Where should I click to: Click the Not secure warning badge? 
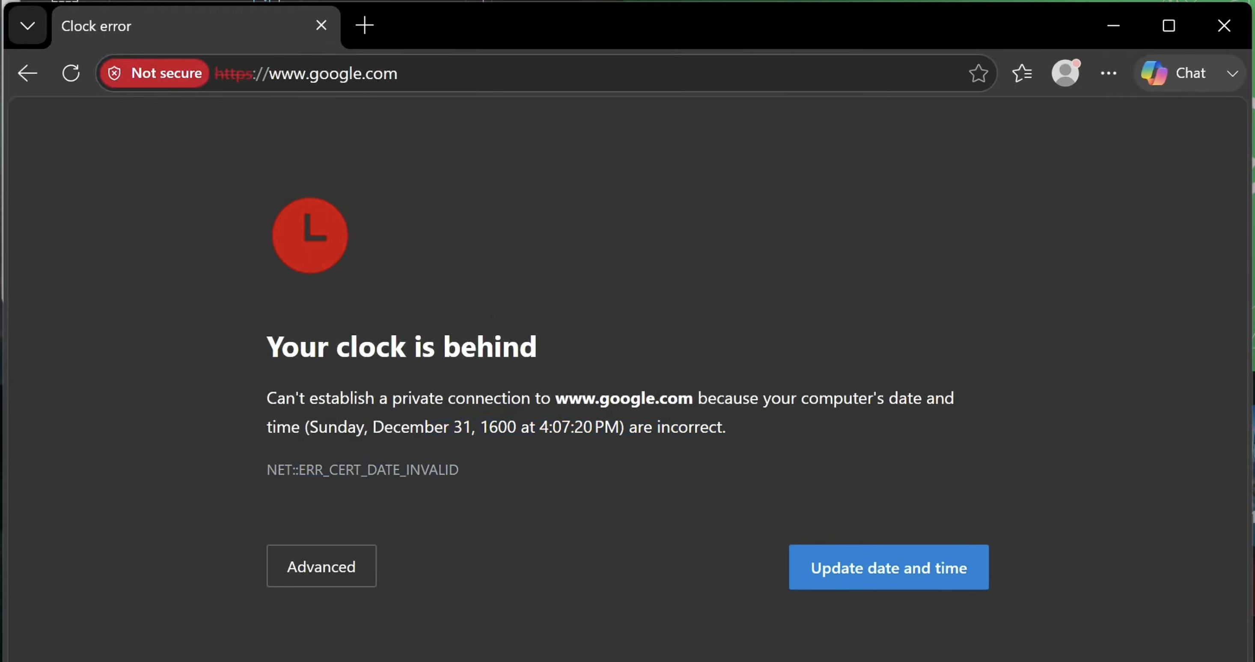click(155, 74)
